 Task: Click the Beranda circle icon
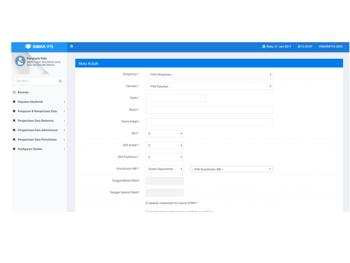(x=14, y=92)
